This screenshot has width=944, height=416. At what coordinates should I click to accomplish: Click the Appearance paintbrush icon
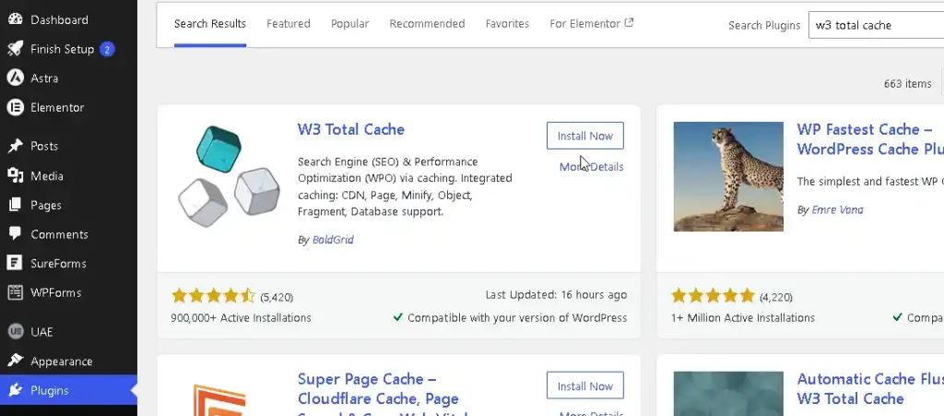(15, 361)
